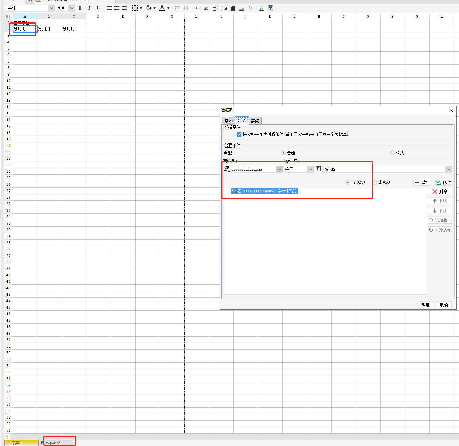Click the 删除 delete button
The image size is (459, 446).
coord(440,191)
